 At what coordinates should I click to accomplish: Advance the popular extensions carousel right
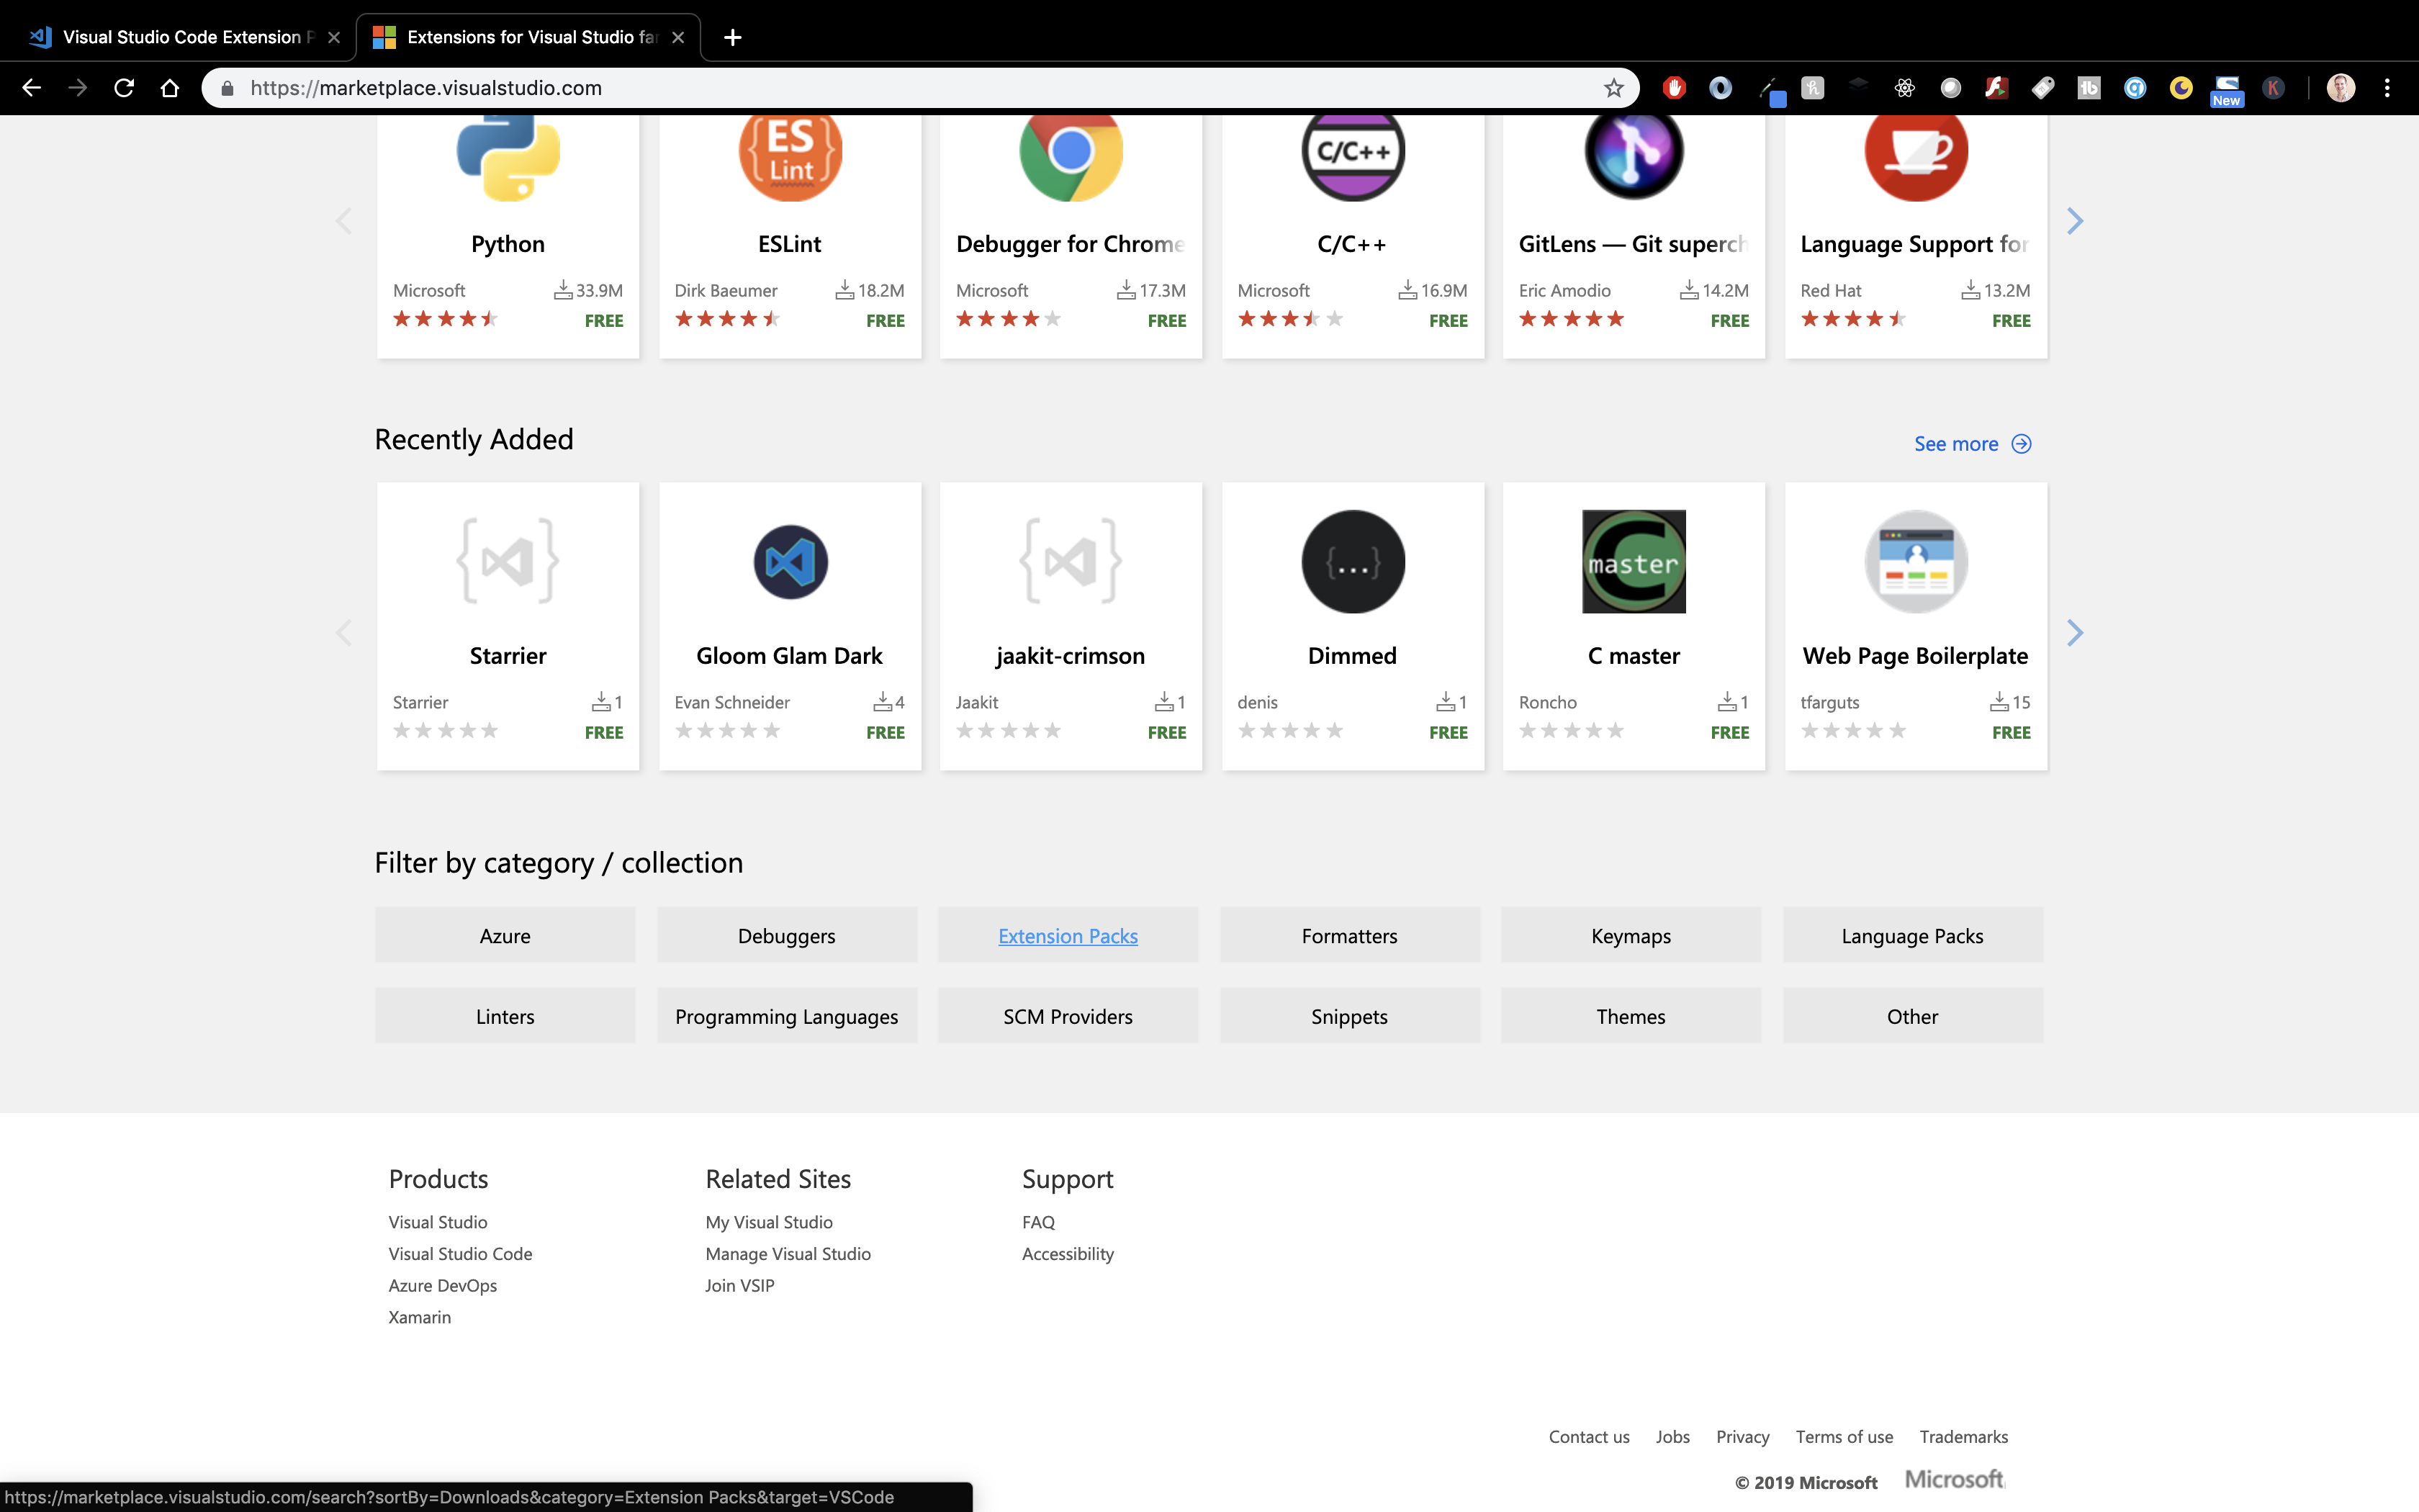tap(2074, 221)
